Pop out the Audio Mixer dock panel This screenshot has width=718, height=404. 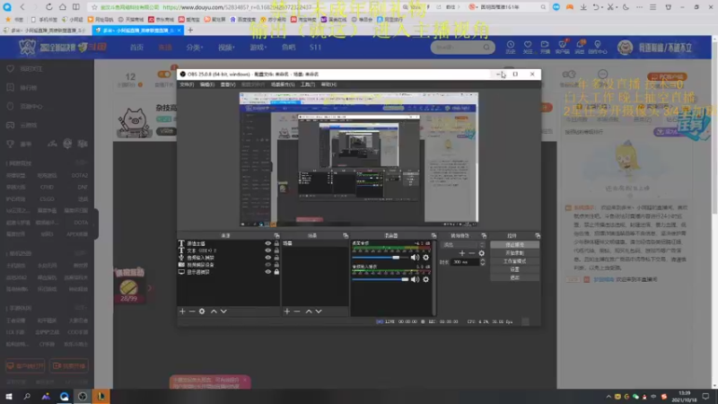point(433,235)
